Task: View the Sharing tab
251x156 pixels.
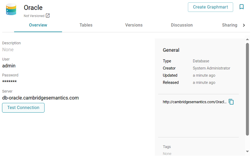Action: (229, 25)
